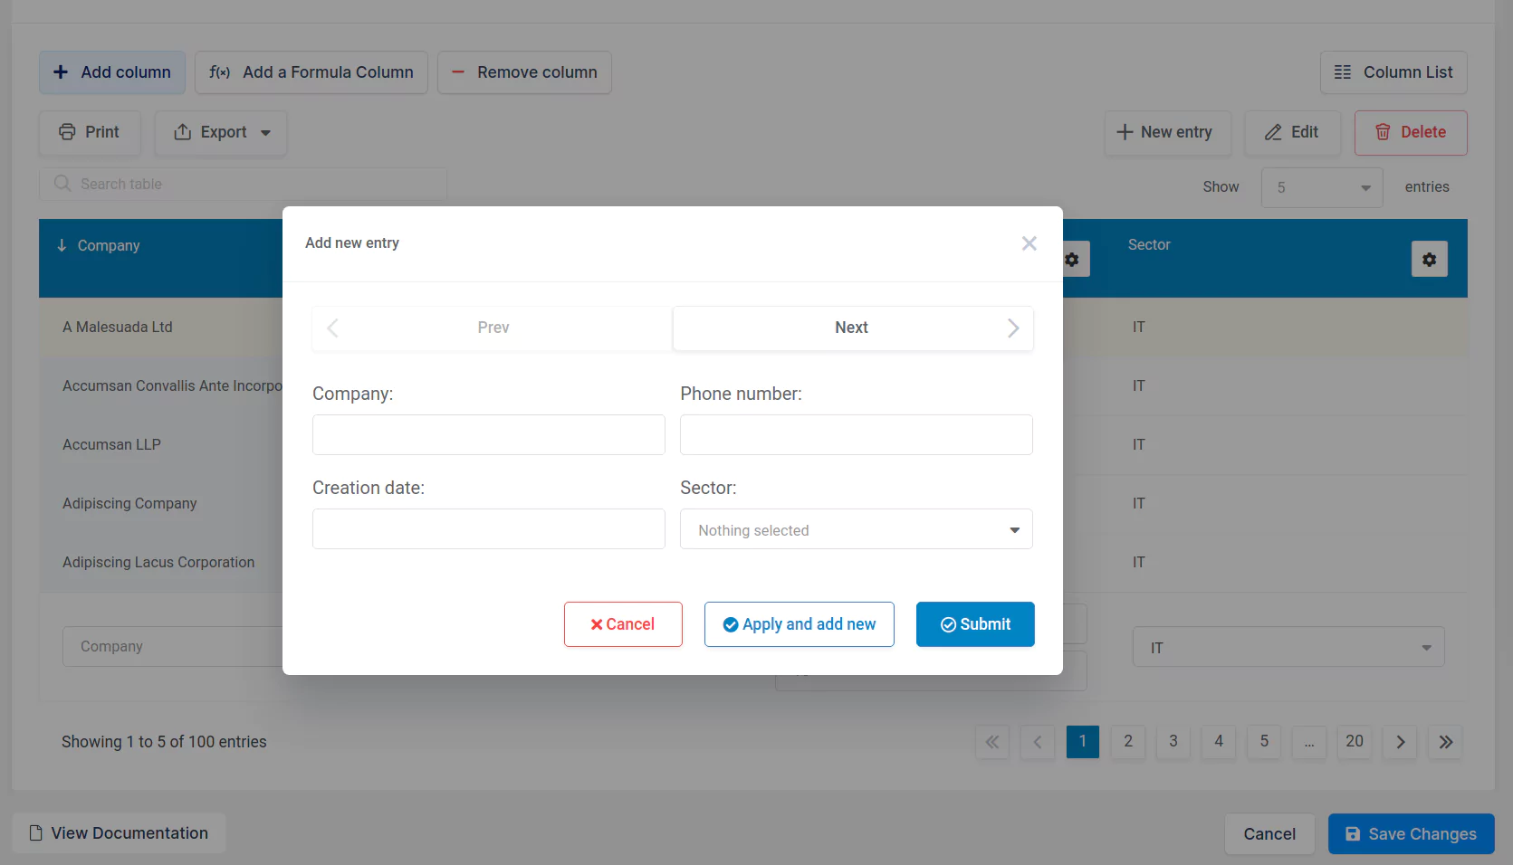The width and height of the screenshot is (1513, 865).
Task: Click the New entry button
Action: [x=1167, y=132]
